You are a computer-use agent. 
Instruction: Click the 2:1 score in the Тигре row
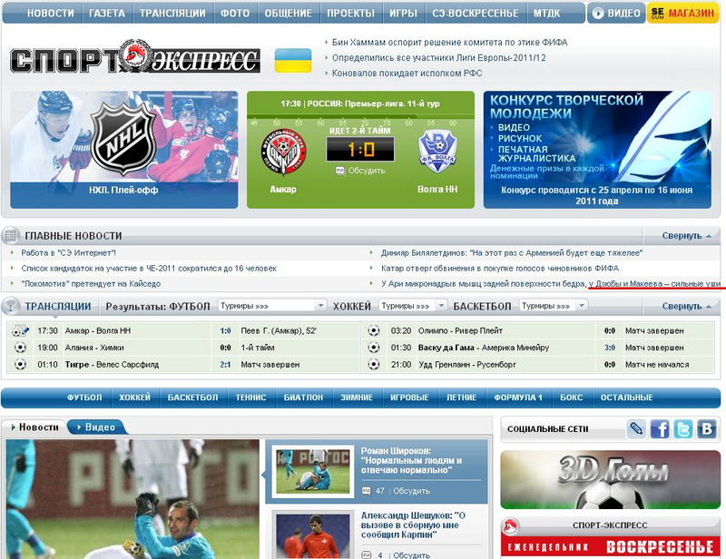click(x=225, y=365)
